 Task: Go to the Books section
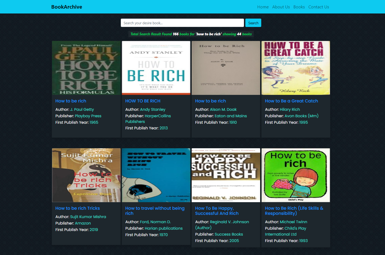point(299,7)
